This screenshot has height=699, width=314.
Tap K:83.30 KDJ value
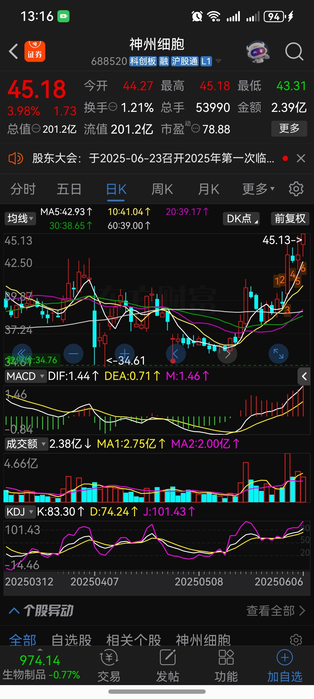(61, 511)
